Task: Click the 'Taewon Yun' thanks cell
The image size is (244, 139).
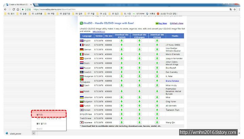Action: (x=172, y=110)
